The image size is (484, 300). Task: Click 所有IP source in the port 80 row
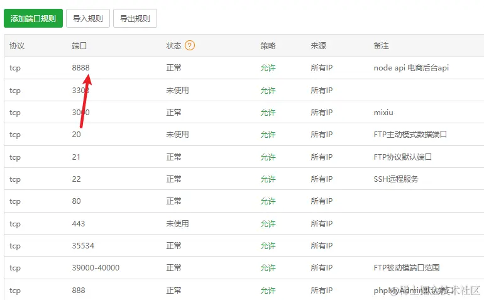click(x=322, y=201)
